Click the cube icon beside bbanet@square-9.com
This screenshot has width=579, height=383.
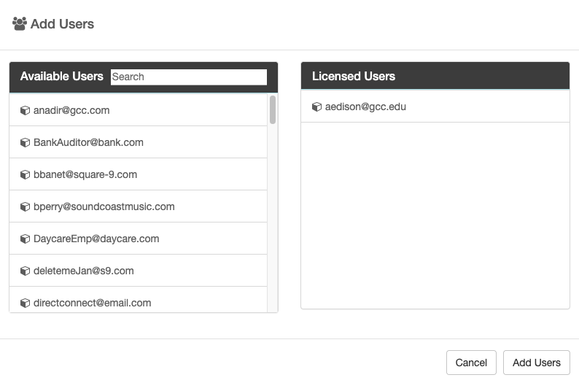point(25,175)
